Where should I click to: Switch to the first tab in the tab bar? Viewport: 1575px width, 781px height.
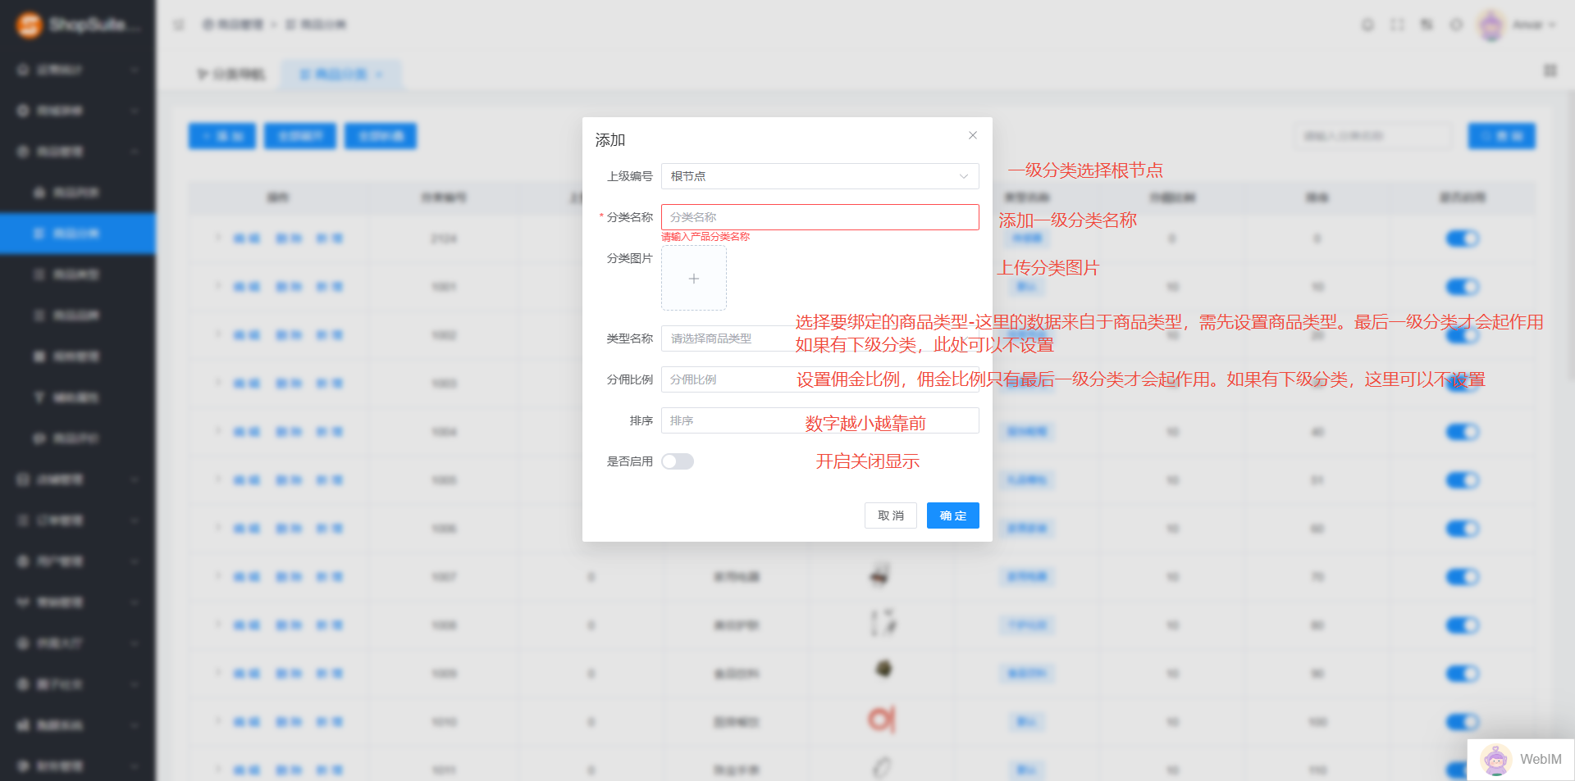232,75
